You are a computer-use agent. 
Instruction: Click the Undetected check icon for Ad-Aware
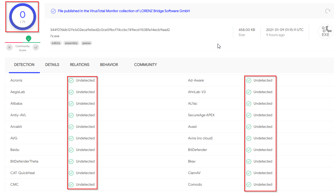pos(249,80)
